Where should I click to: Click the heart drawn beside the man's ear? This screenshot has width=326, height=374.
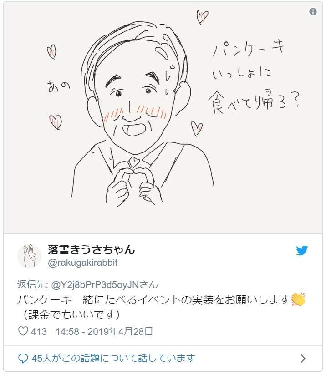197,128
